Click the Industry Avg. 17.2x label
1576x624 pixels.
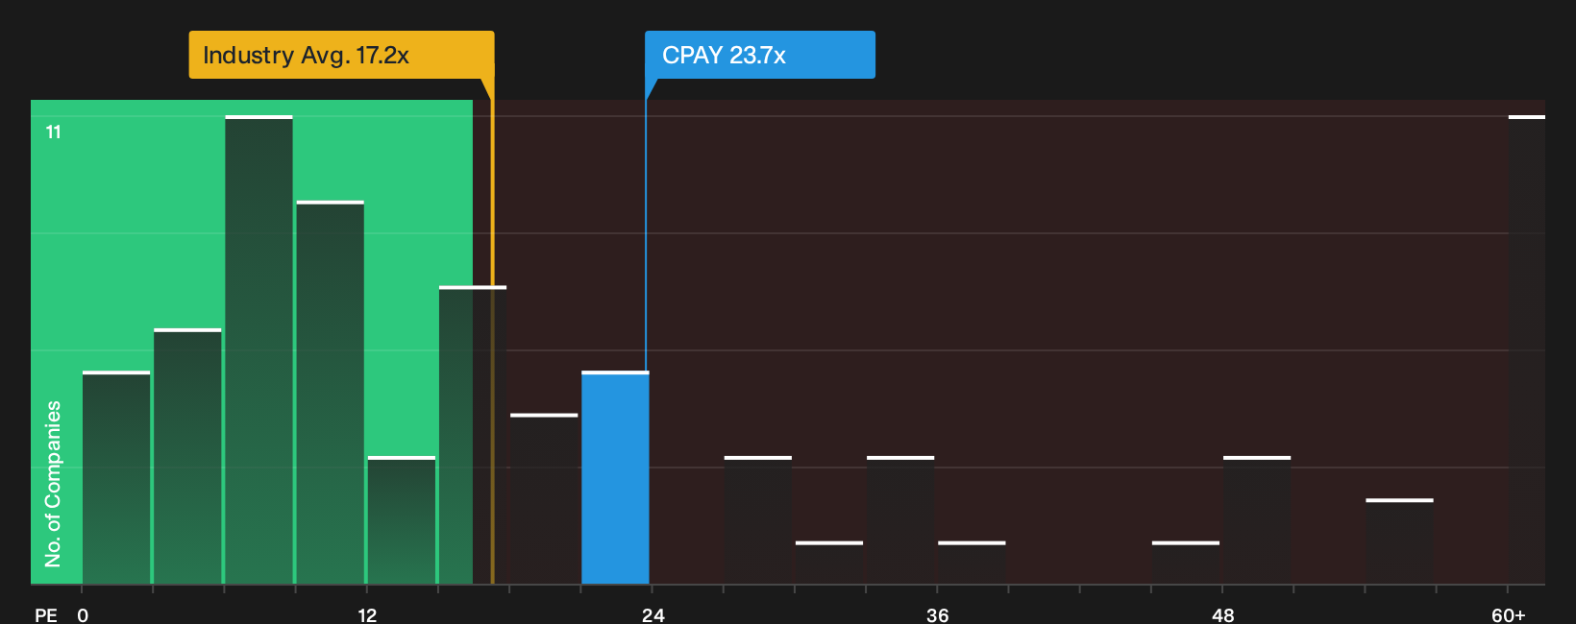point(341,55)
